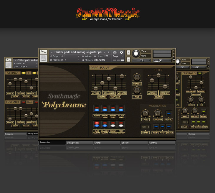Click the Percussive Emphasis slider handle
This screenshot has height=193, width=215.
click(115, 88)
